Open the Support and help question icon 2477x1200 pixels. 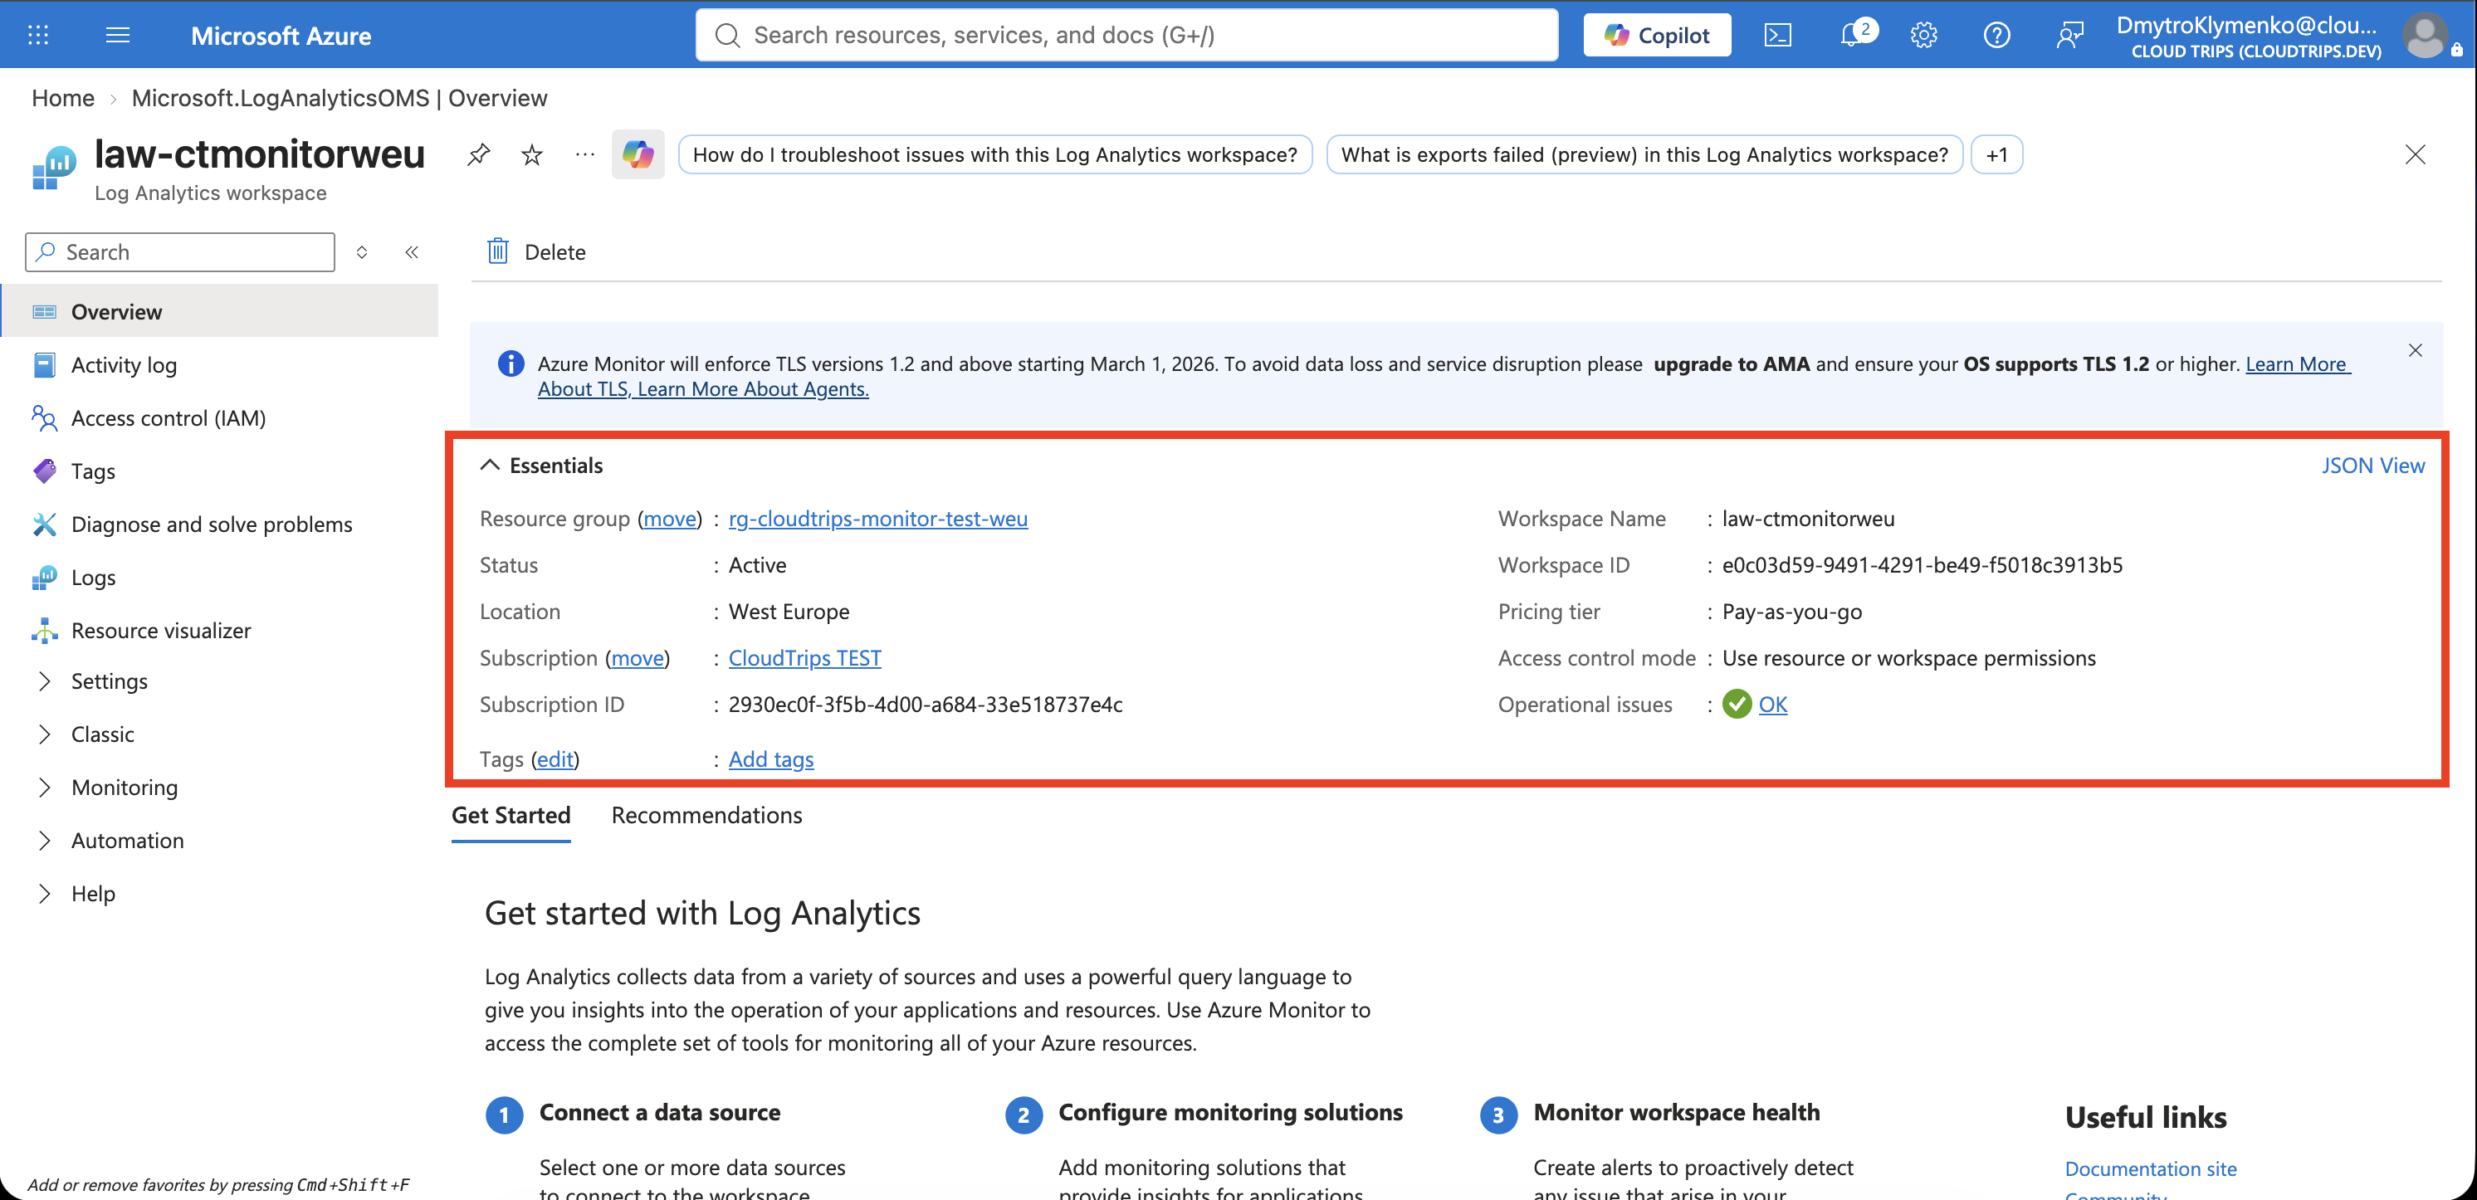point(1996,36)
